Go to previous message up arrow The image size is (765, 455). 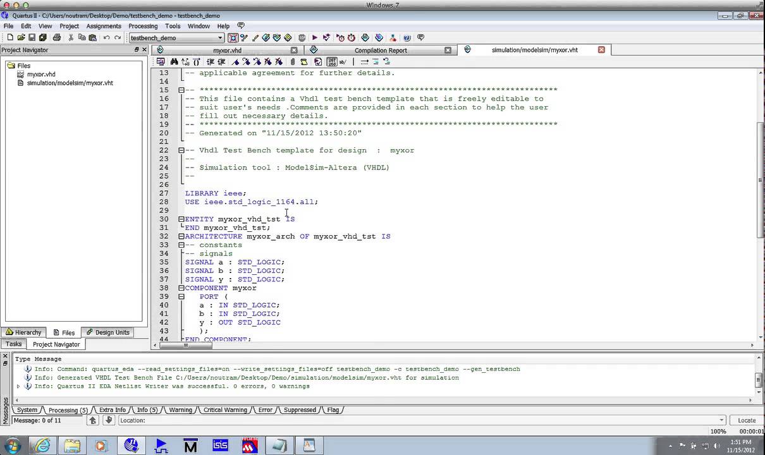click(93, 420)
